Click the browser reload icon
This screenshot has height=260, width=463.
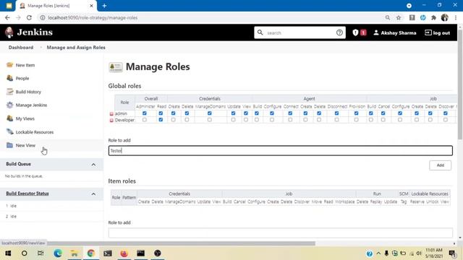click(x=29, y=17)
